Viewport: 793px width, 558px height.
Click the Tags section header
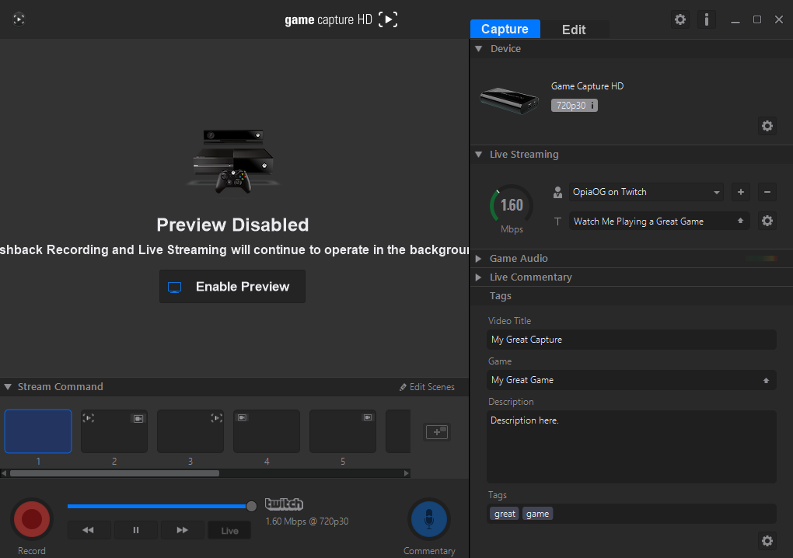pos(500,295)
